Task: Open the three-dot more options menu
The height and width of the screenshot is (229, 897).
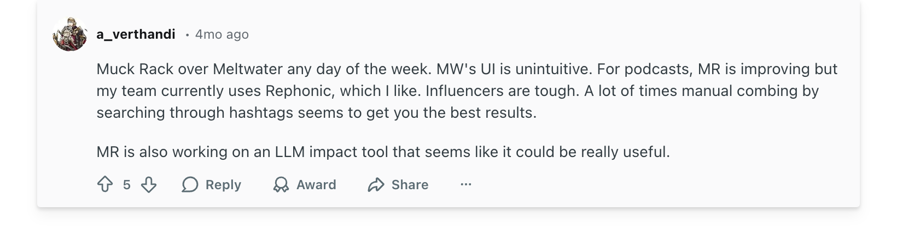Action: [x=465, y=185]
